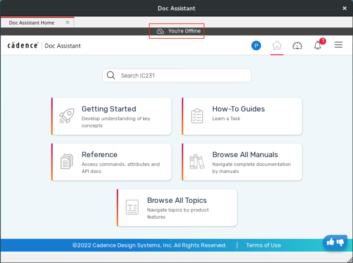Select the Doc Assistant Home tab
353x263 pixels.
32,23
